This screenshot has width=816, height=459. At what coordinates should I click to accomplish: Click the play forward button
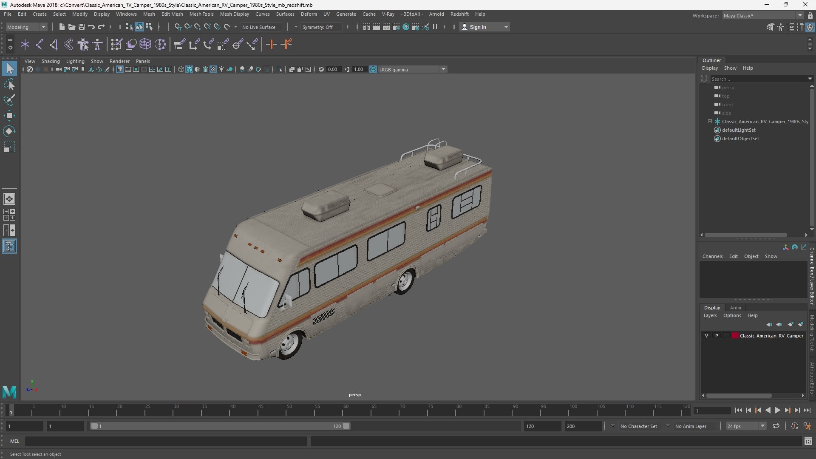(777, 410)
